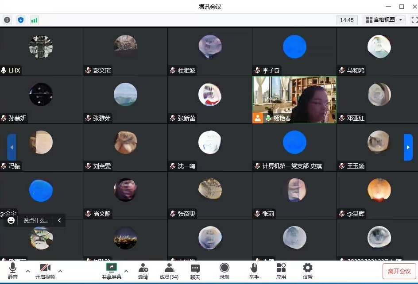Collapse the chat input bar arrow
418x284 pixels.
pos(59,220)
